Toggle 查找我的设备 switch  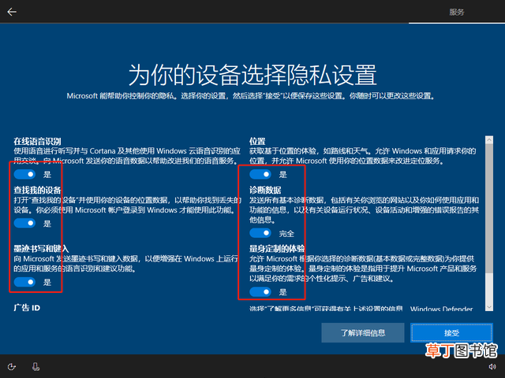tap(24, 223)
